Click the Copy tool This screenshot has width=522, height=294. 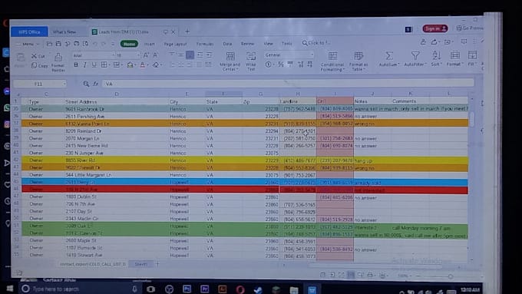[40, 65]
